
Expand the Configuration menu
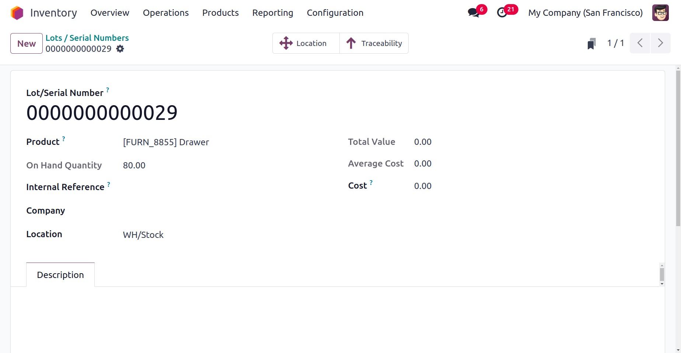tap(335, 13)
